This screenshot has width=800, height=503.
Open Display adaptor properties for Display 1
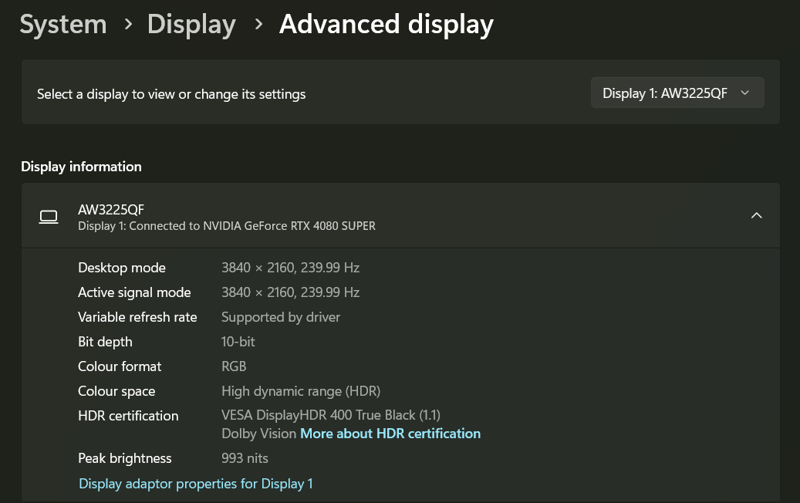[196, 484]
